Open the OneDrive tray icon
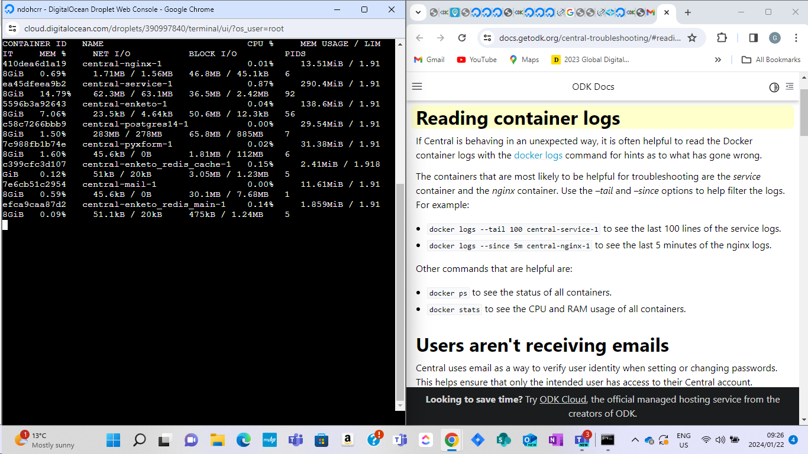808x454 pixels. click(649, 440)
